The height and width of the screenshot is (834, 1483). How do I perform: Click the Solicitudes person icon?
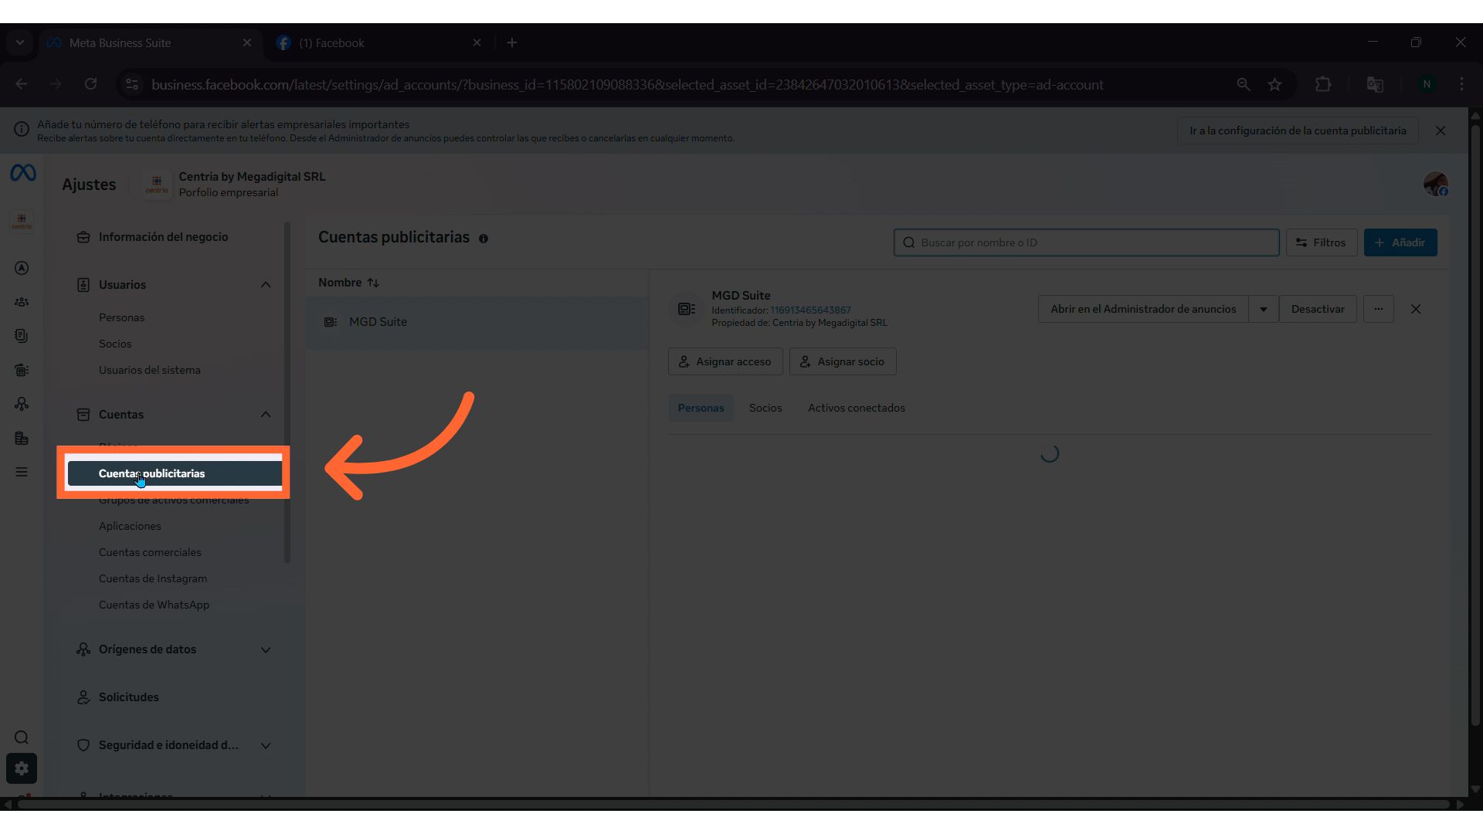(x=83, y=697)
